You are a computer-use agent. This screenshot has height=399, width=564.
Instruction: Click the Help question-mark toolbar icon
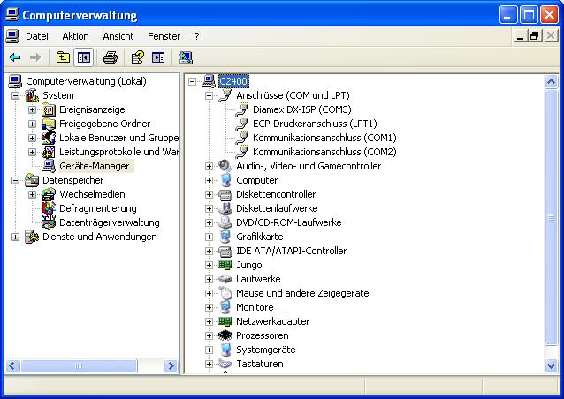coord(137,57)
